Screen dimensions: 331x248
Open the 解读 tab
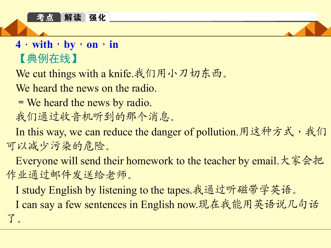73,18
